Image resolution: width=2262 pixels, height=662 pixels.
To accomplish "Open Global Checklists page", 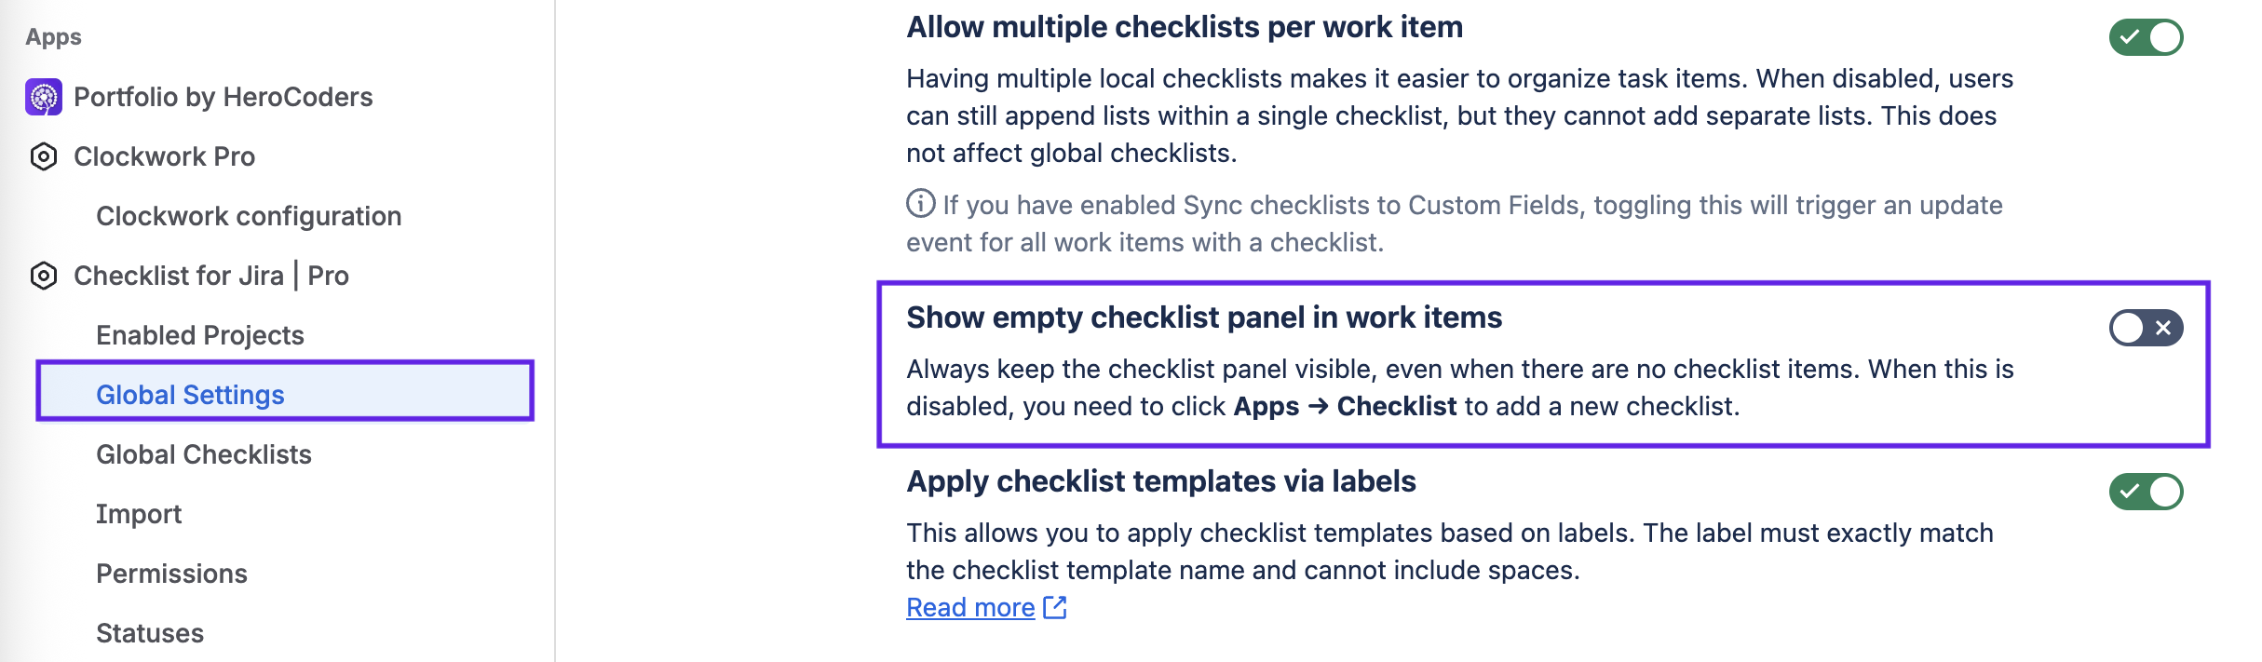I will click(x=204, y=454).
